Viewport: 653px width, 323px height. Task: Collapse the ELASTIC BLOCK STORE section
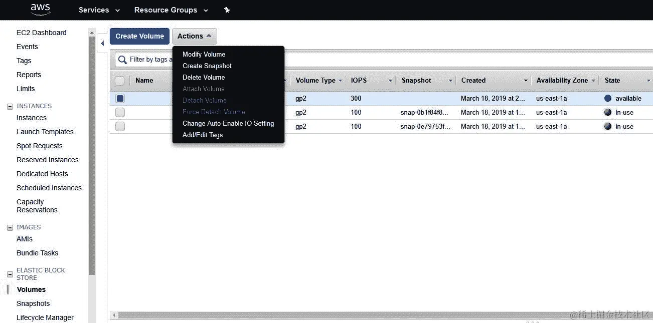pyautogui.click(x=10, y=274)
